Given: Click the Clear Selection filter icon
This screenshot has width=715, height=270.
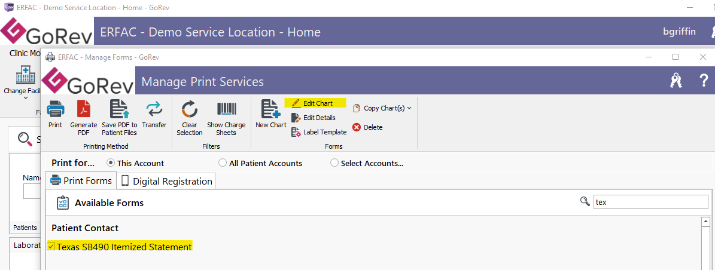Looking at the screenshot, I should coord(189,110).
